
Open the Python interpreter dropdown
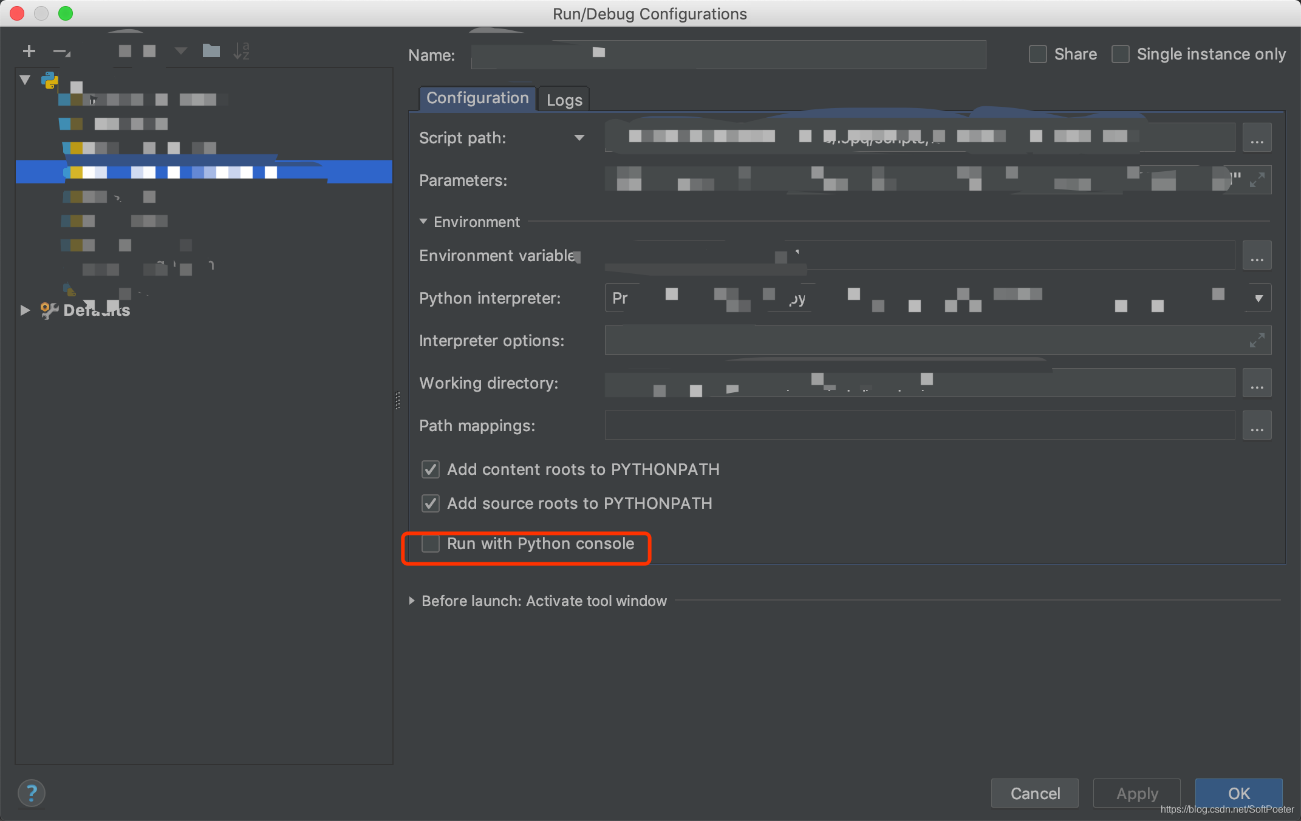tap(1258, 298)
